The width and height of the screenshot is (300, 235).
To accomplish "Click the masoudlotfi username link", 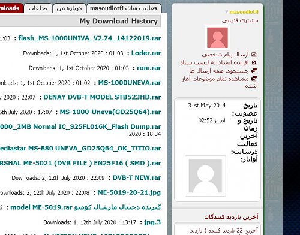I will [244, 12].
